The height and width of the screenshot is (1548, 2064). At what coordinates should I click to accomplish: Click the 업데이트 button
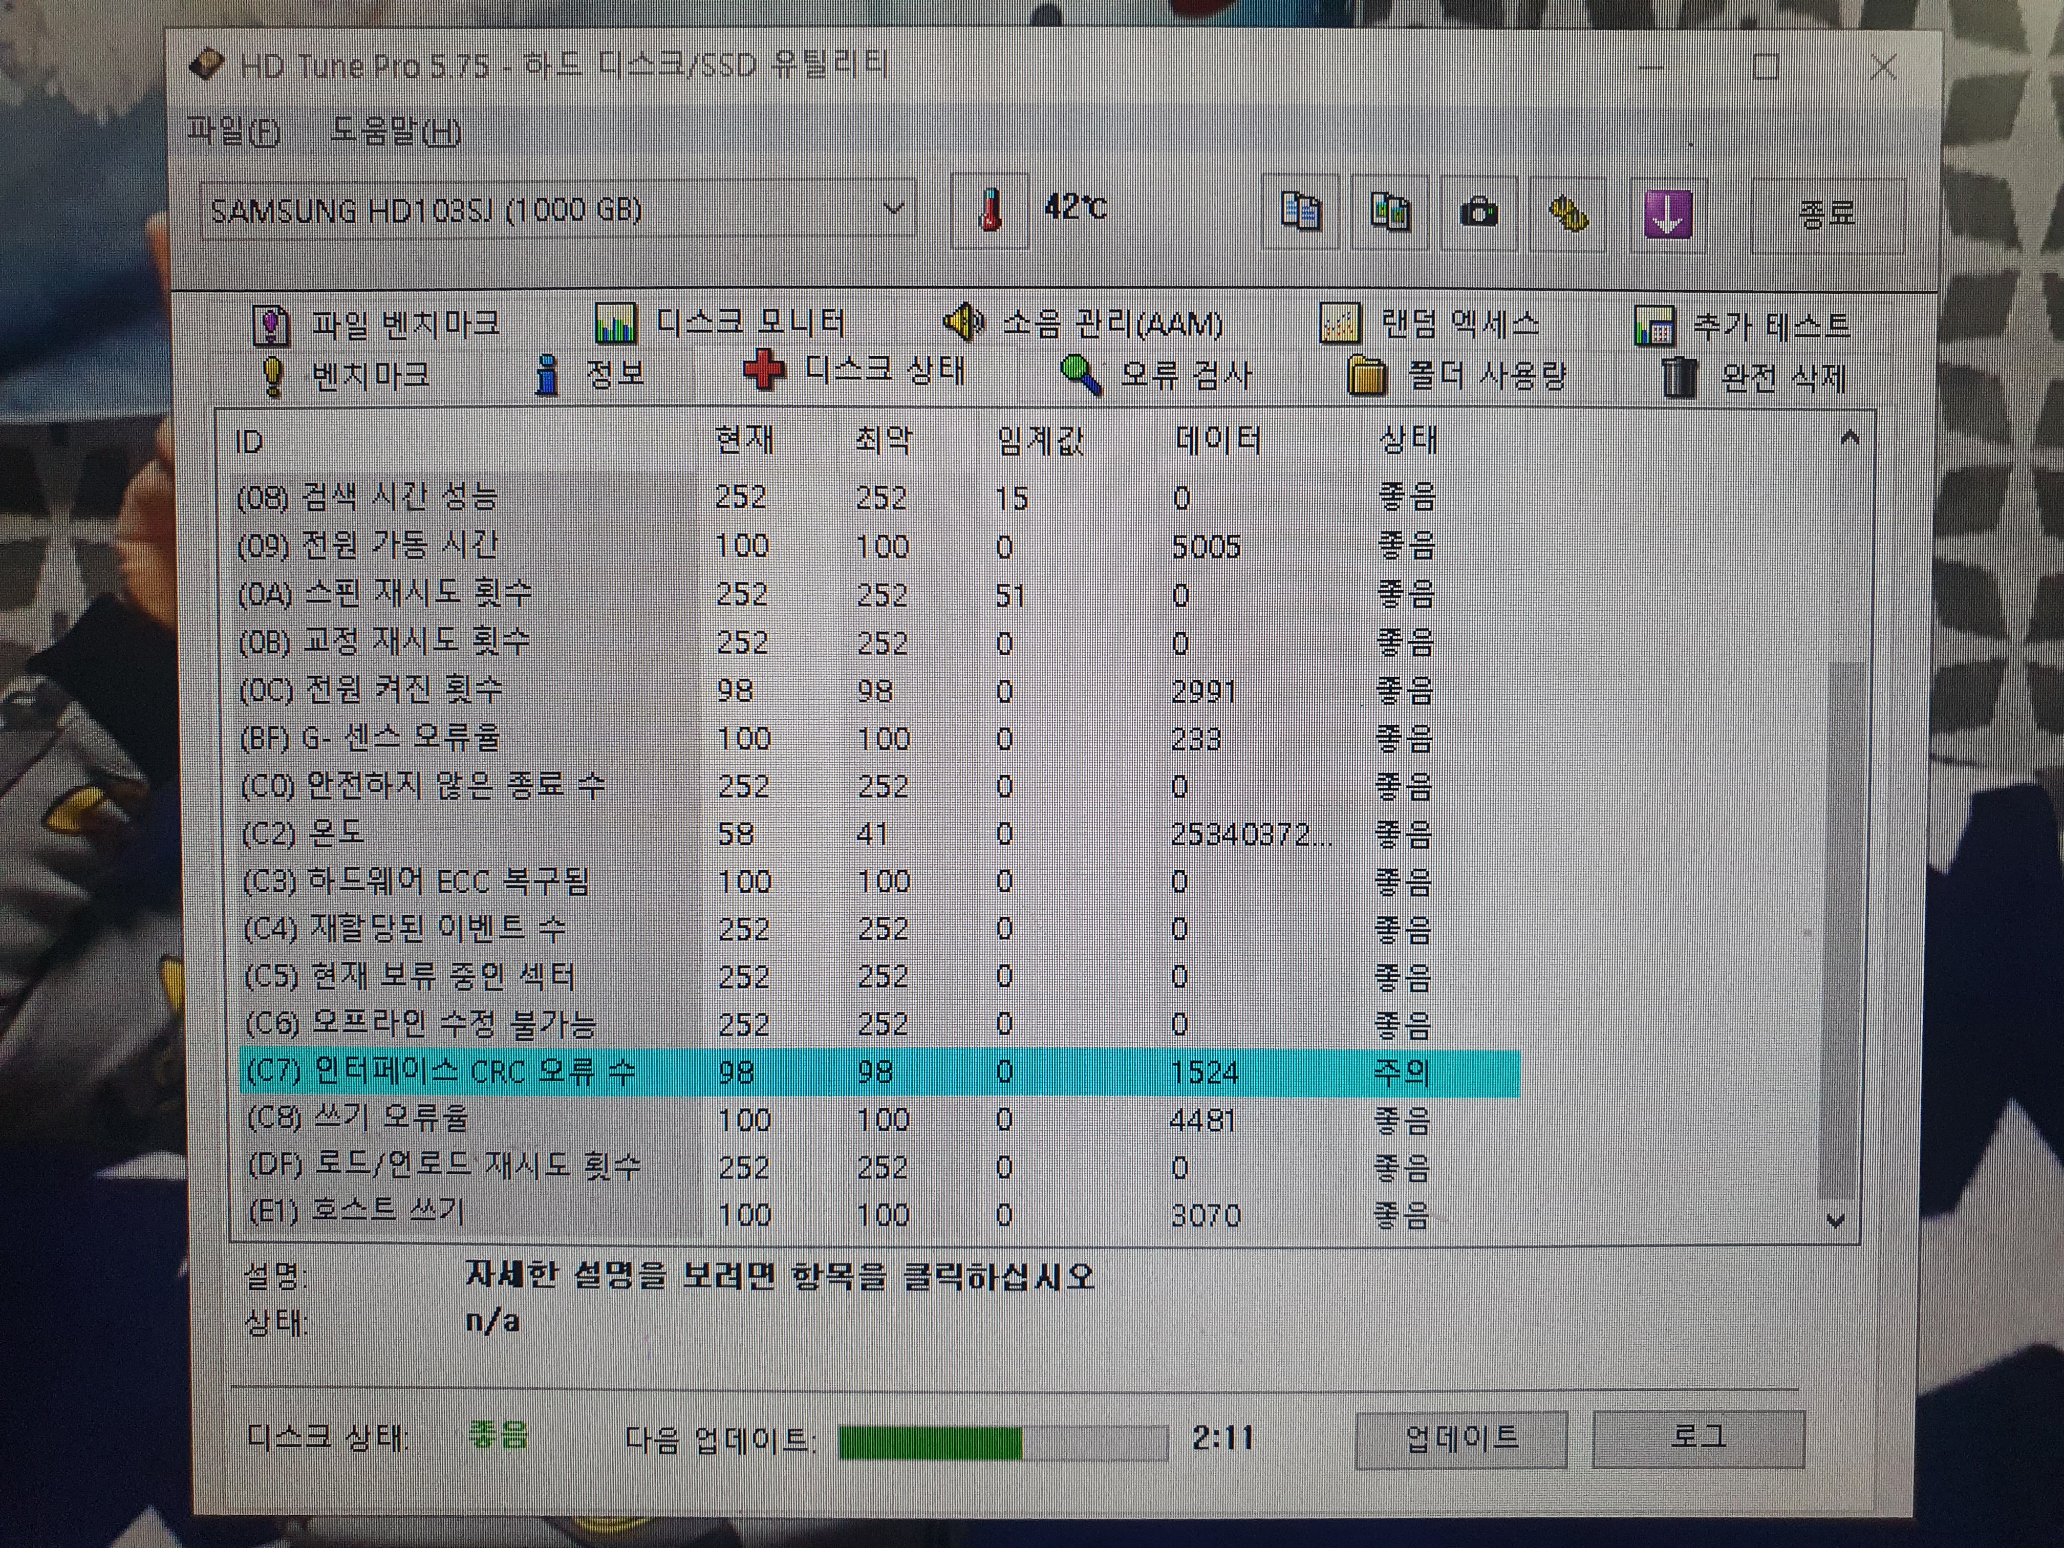pyautogui.click(x=1460, y=1439)
